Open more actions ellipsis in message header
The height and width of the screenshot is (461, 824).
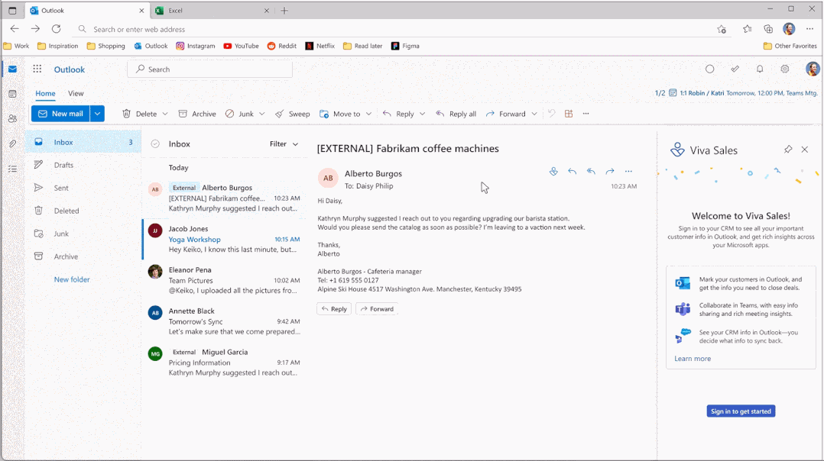click(628, 172)
